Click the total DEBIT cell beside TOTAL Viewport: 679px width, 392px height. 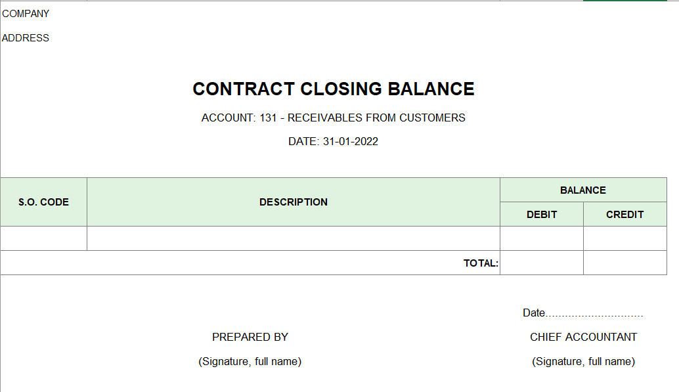pos(542,263)
